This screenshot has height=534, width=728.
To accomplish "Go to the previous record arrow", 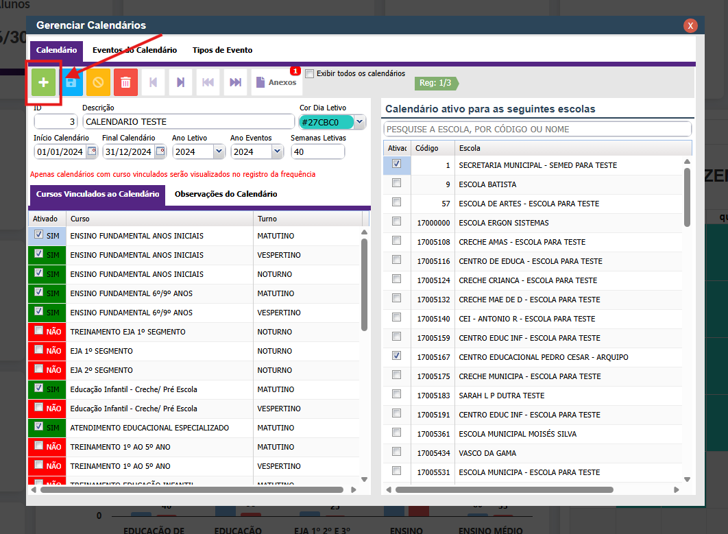I will [153, 82].
